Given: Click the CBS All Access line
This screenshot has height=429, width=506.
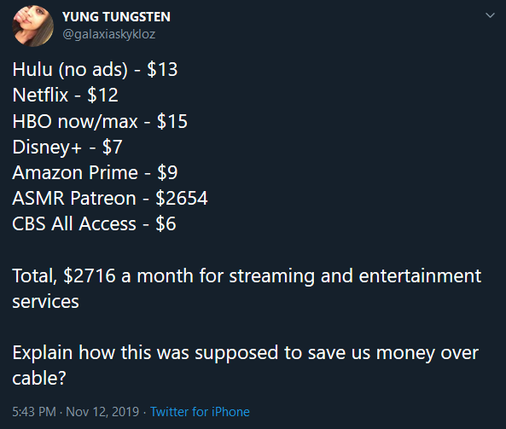Looking at the screenshot, I should 94,223.
